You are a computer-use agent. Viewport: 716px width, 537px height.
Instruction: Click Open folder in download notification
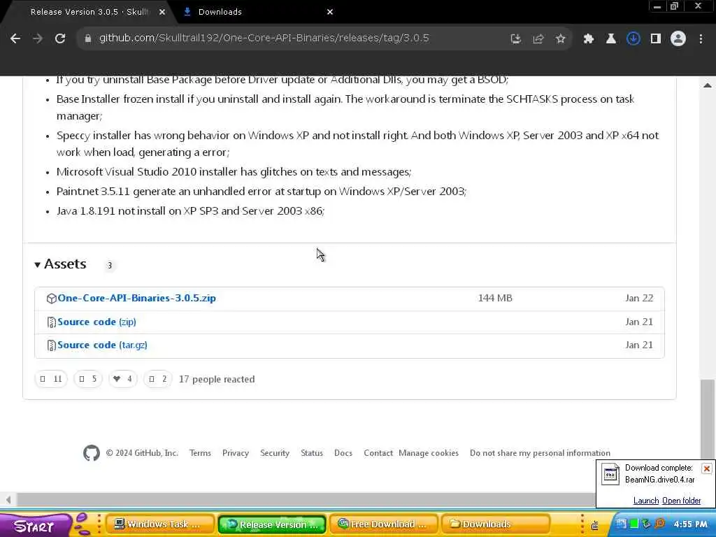[681, 501]
